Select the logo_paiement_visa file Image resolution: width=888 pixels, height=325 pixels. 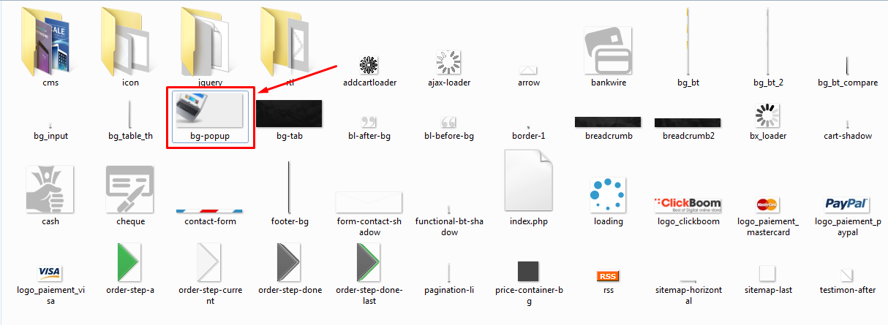pos(50,284)
